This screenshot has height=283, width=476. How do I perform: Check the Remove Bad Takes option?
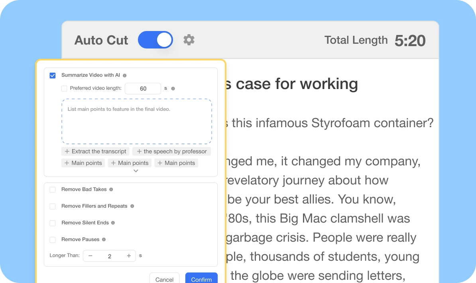tap(53, 190)
